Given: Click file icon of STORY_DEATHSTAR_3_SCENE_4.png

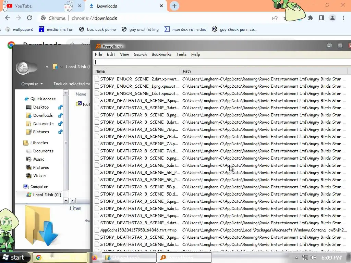Looking at the screenshot, I should [x=97, y=216].
